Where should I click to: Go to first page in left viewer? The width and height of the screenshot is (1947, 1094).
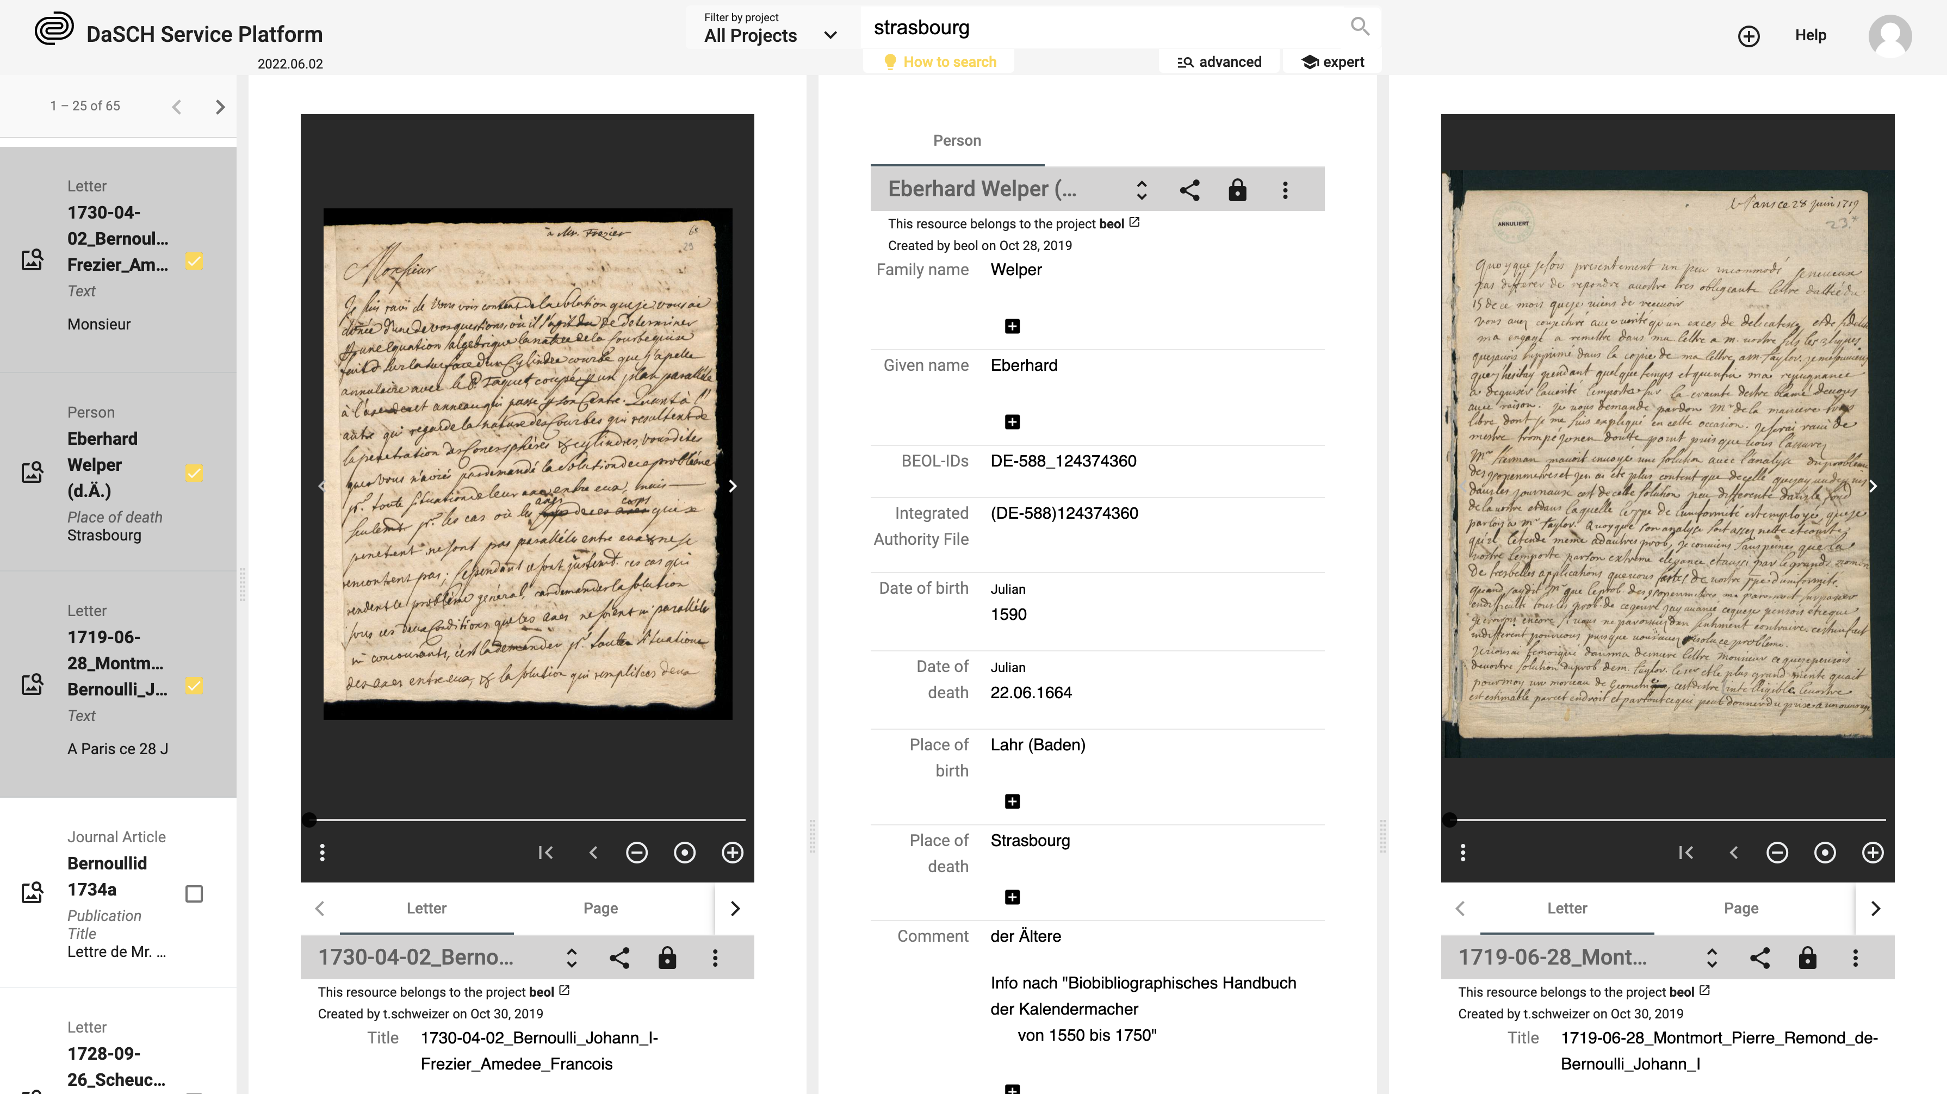coord(545,853)
